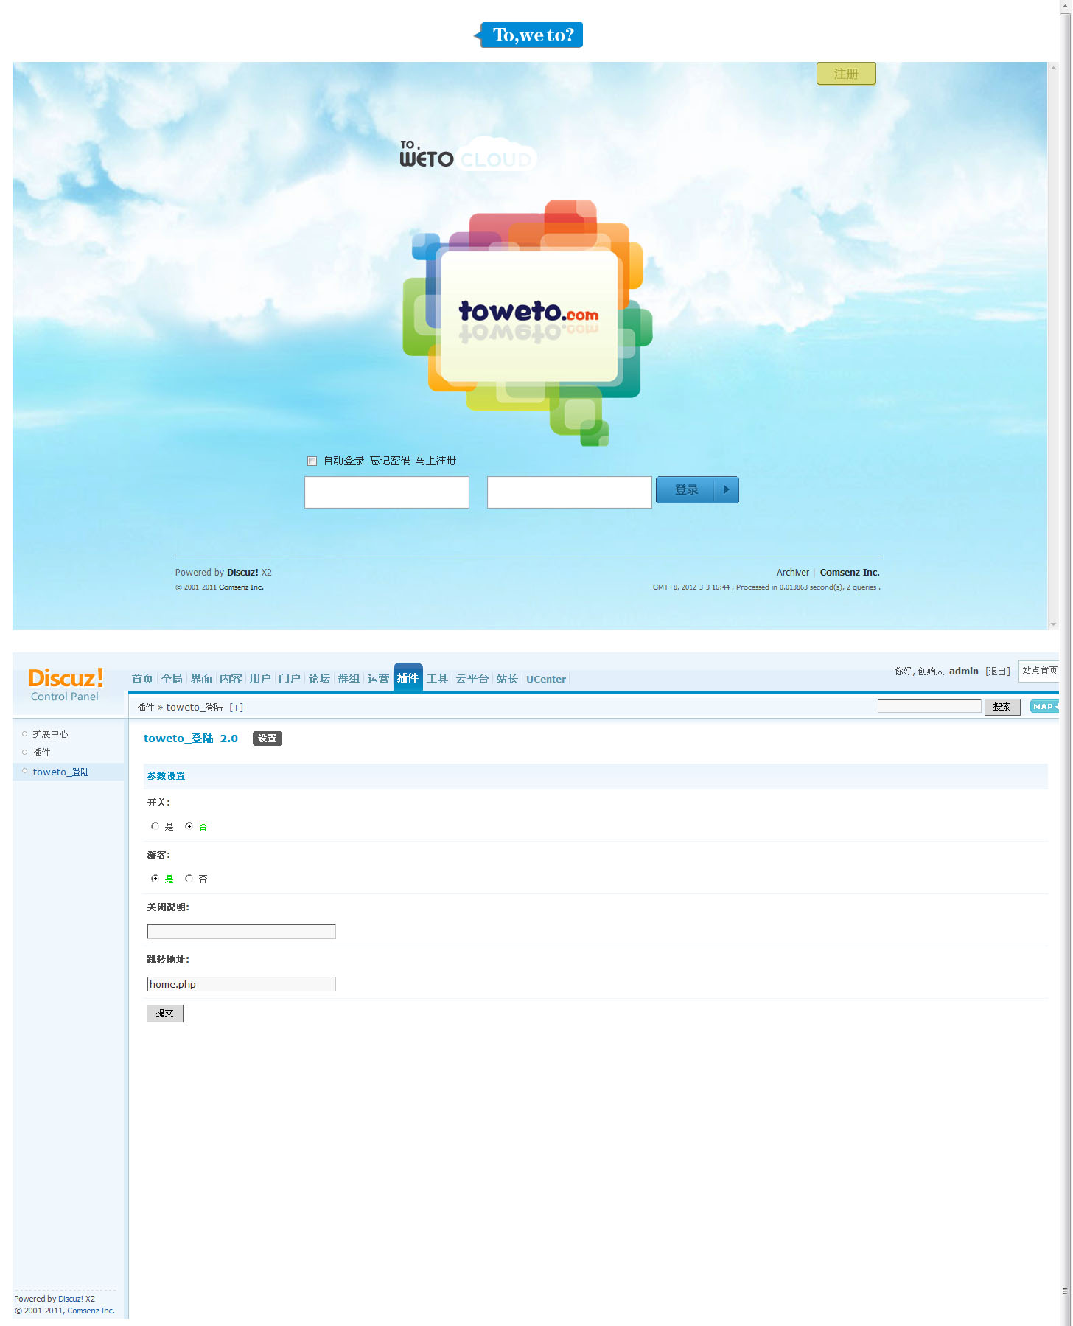Click the 站点首页 site home button
Screen dimensions: 1073x1326
point(1039,671)
